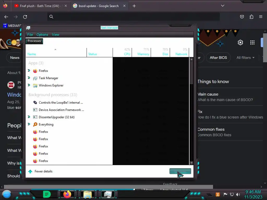Click the Apps (3) group header
This screenshot has height=200, width=267.
point(36,63)
